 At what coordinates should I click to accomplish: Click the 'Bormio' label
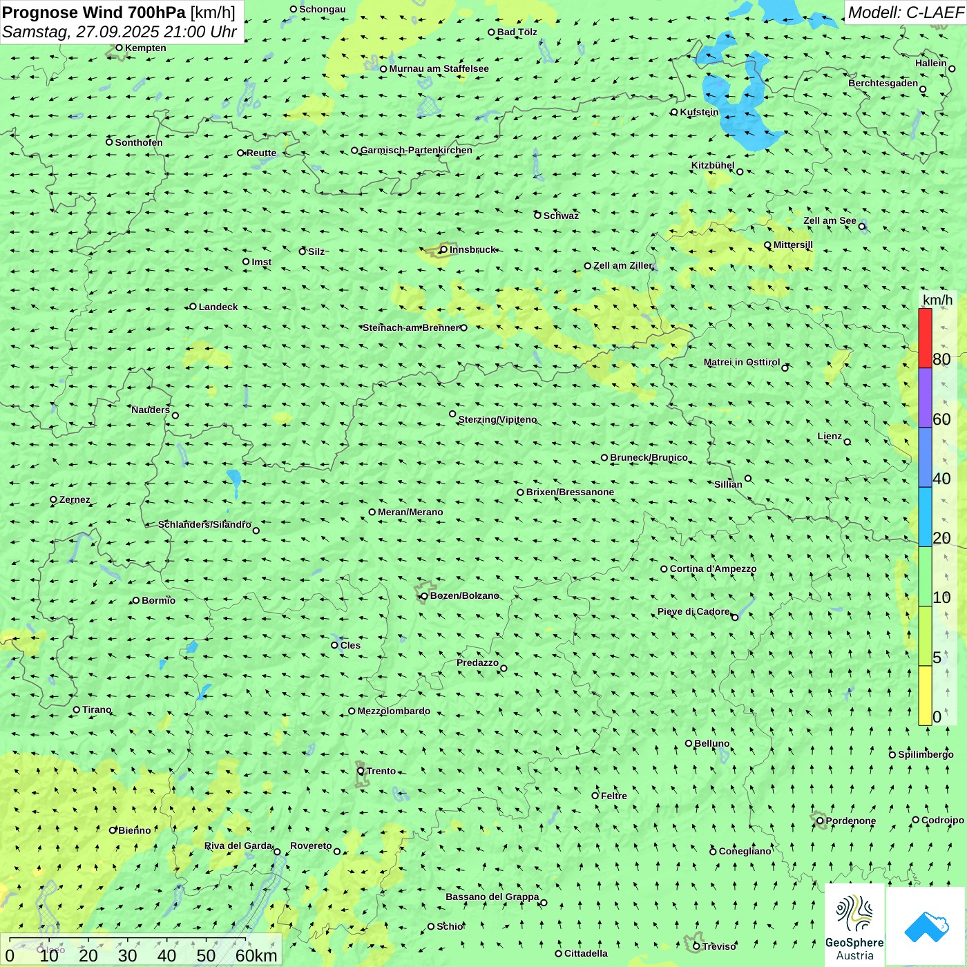158,600
